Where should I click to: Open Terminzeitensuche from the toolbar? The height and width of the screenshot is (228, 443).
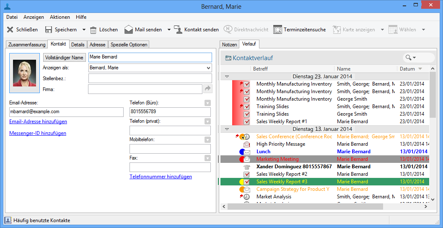coord(300,30)
